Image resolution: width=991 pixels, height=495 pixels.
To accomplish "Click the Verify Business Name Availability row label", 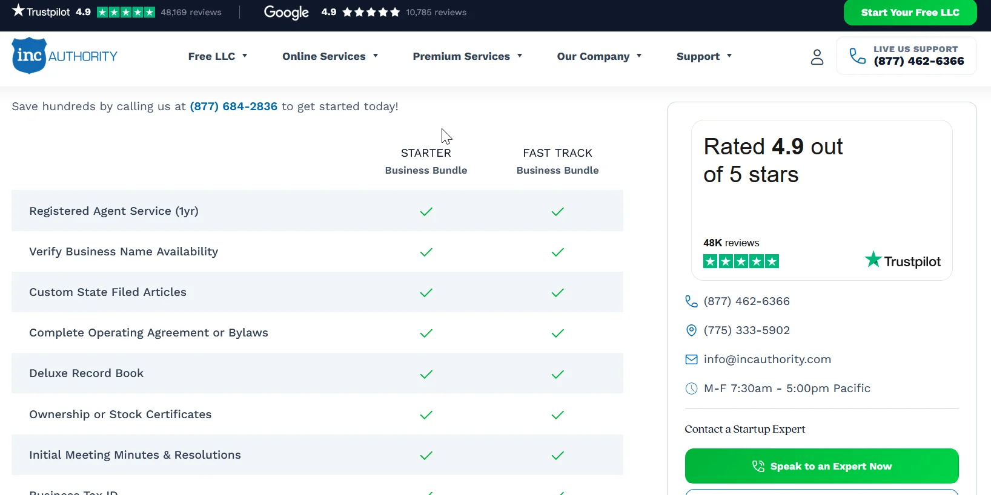I will [124, 252].
